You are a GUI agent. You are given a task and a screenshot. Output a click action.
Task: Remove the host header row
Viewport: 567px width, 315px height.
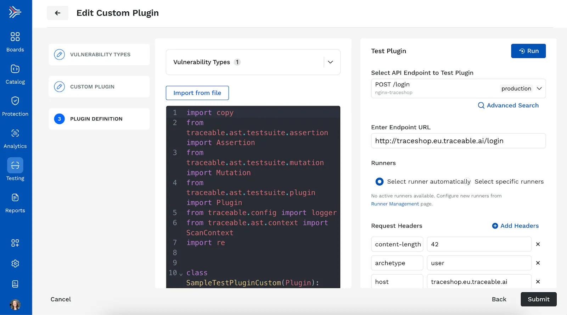[x=538, y=282]
